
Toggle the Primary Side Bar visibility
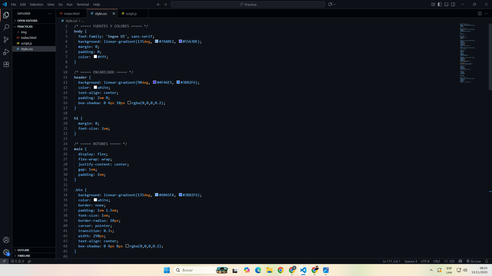pos(440,4)
